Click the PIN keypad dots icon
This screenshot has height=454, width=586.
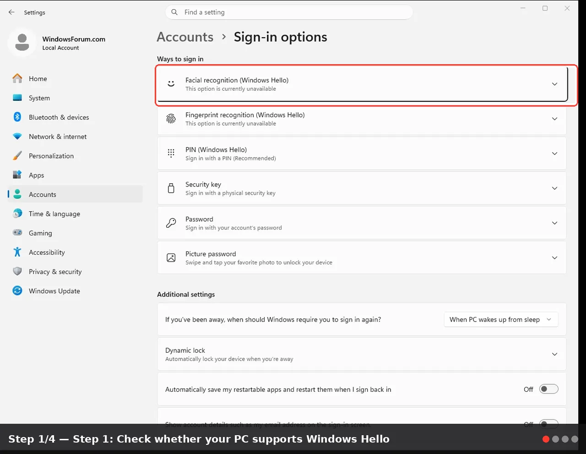(x=171, y=153)
